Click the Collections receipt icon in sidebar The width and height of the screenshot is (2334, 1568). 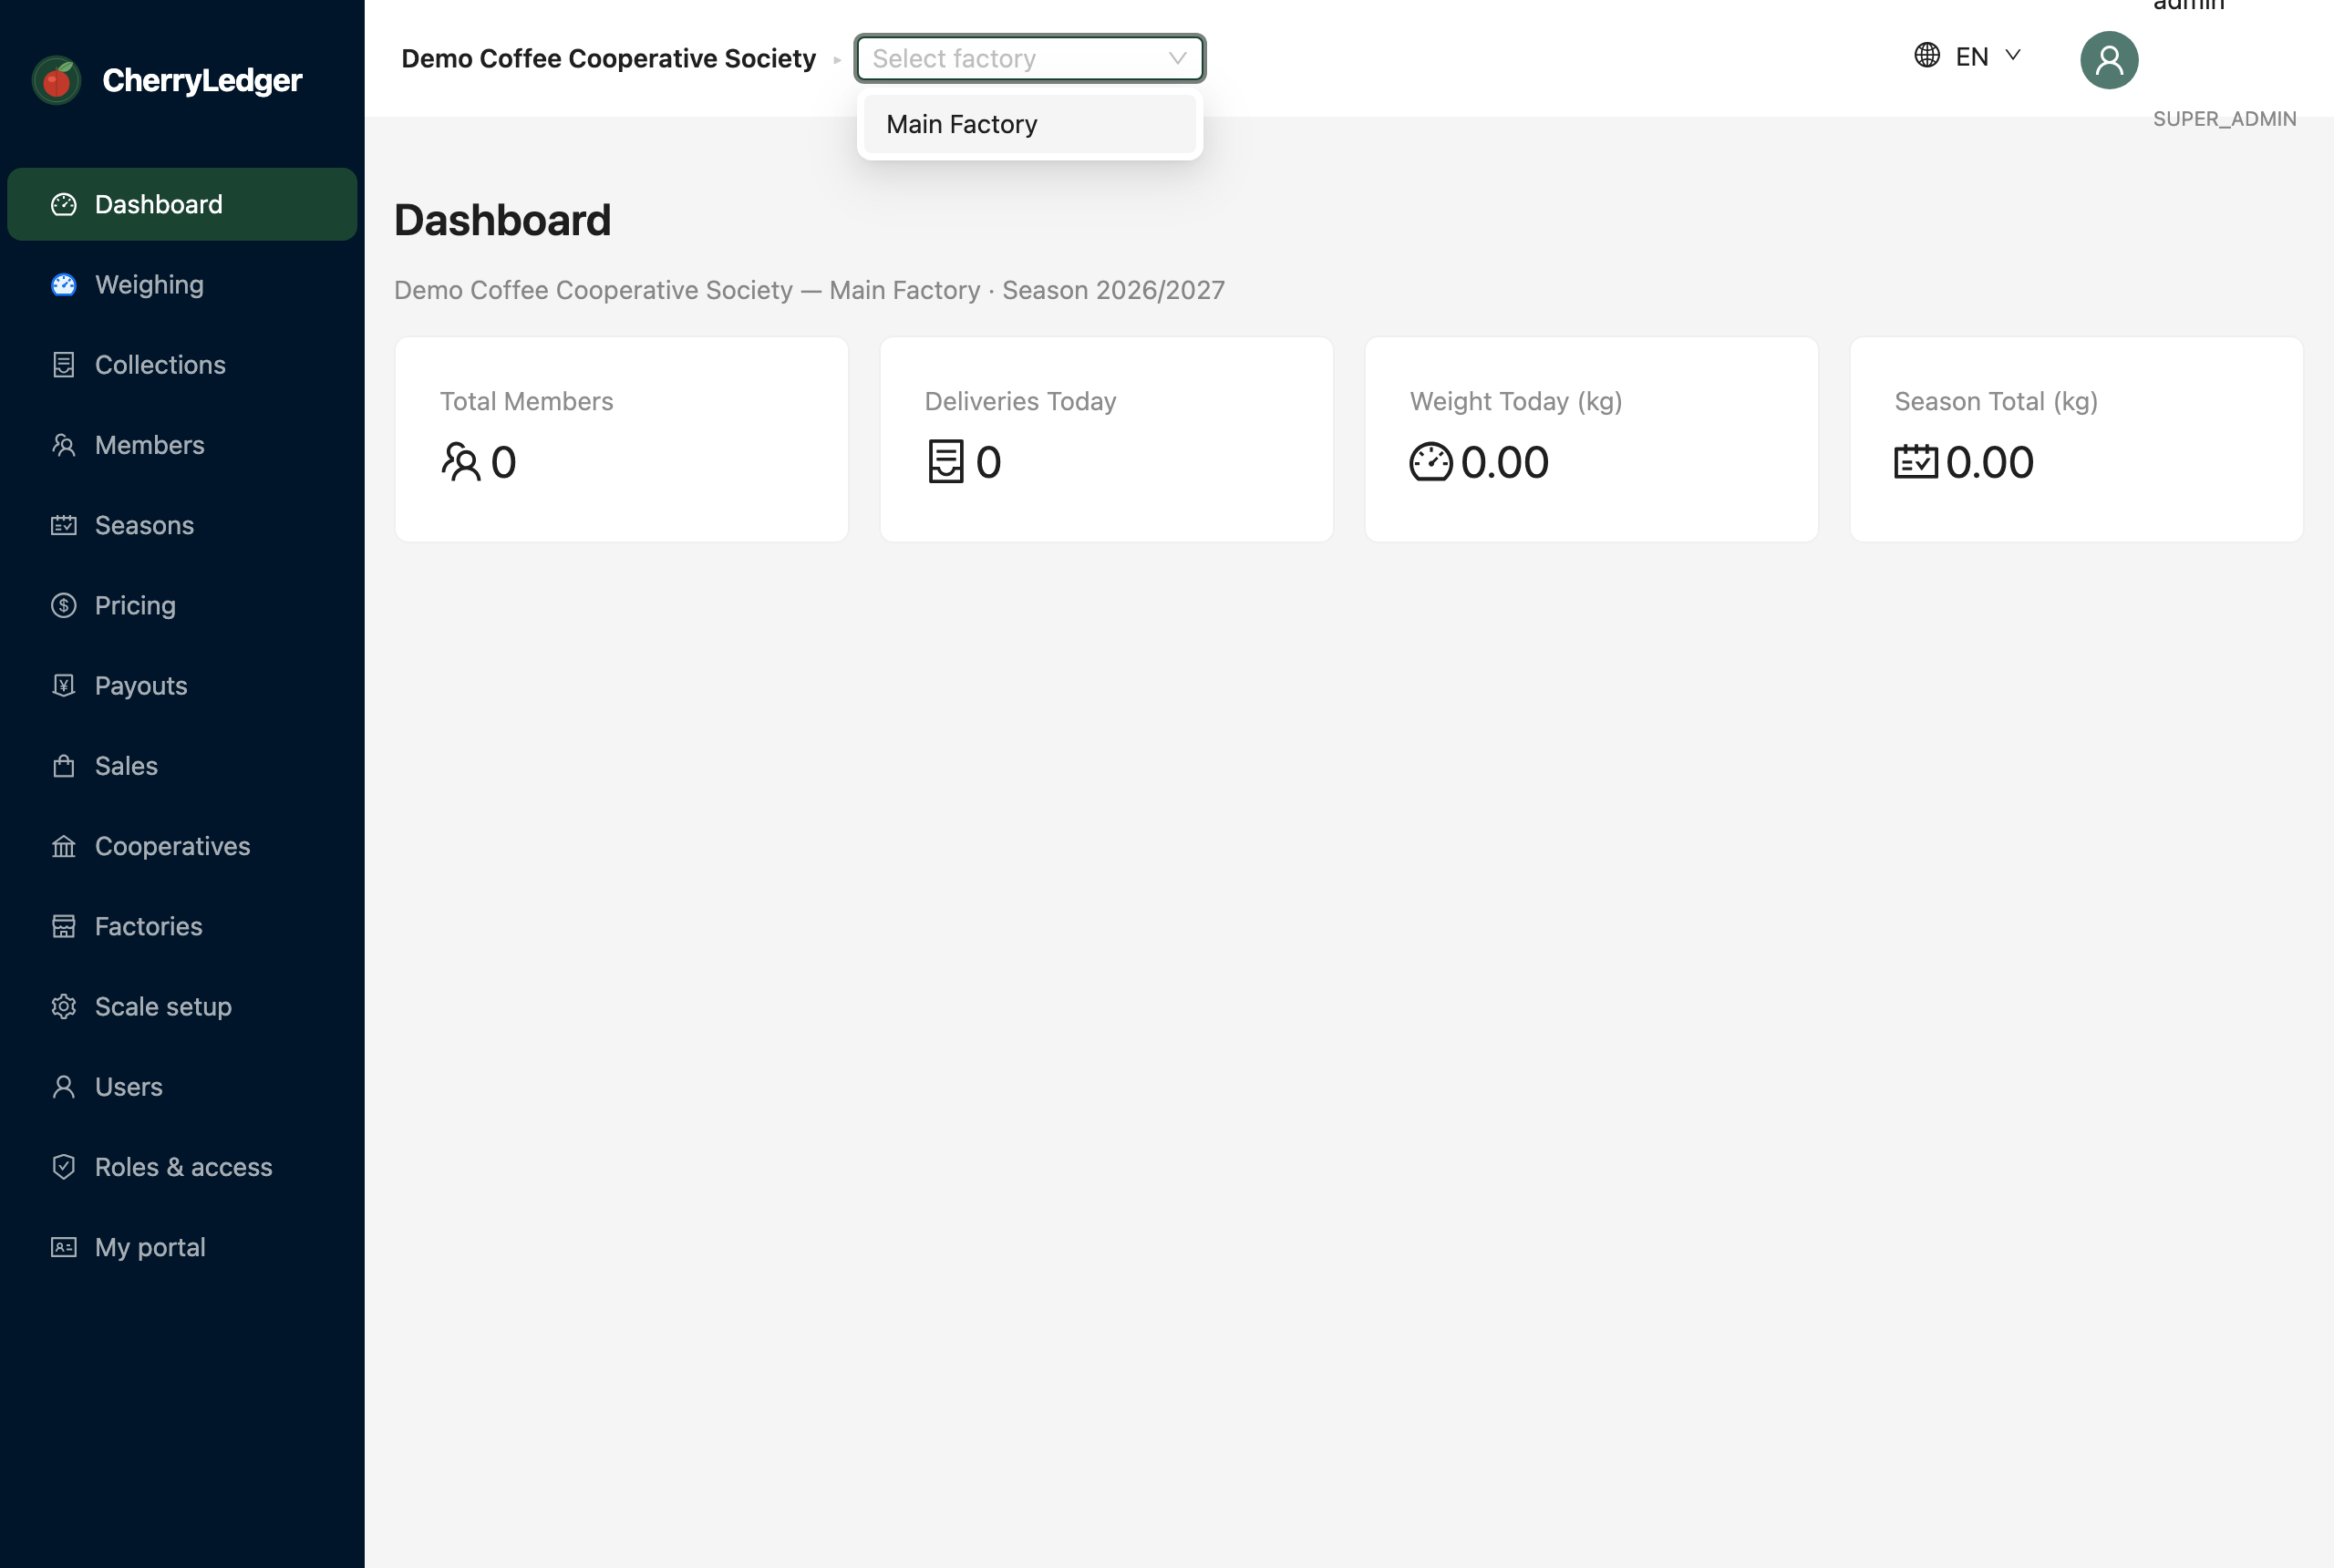coord(64,365)
